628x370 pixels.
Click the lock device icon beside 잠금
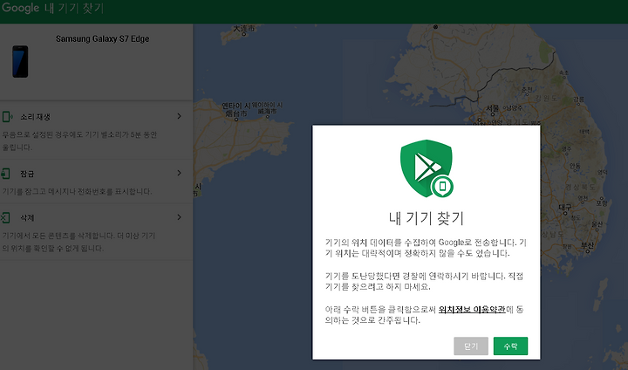(5, 174)
